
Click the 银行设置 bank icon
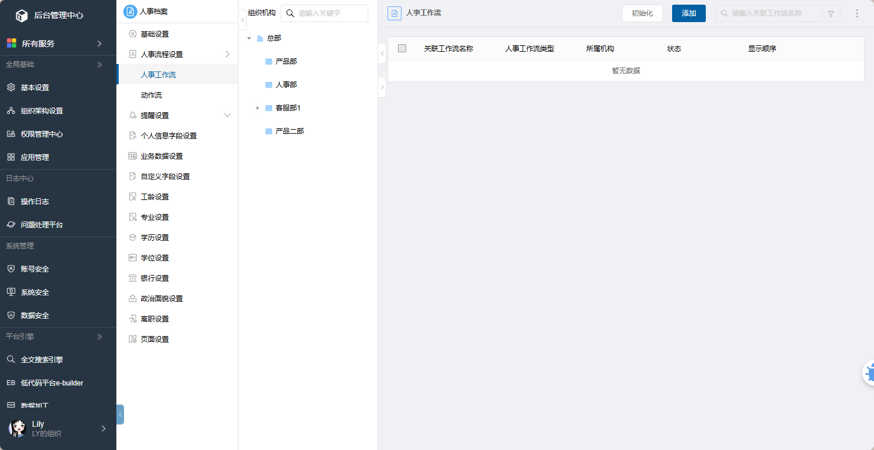pos(133,278)
